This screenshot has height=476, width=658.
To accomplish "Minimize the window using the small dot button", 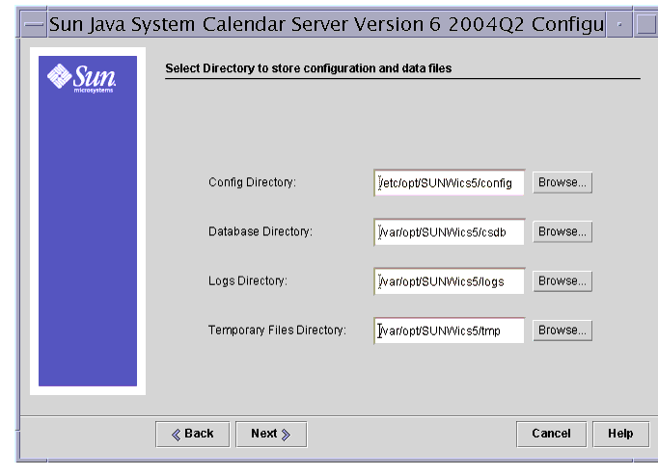I will click(619, 25).
